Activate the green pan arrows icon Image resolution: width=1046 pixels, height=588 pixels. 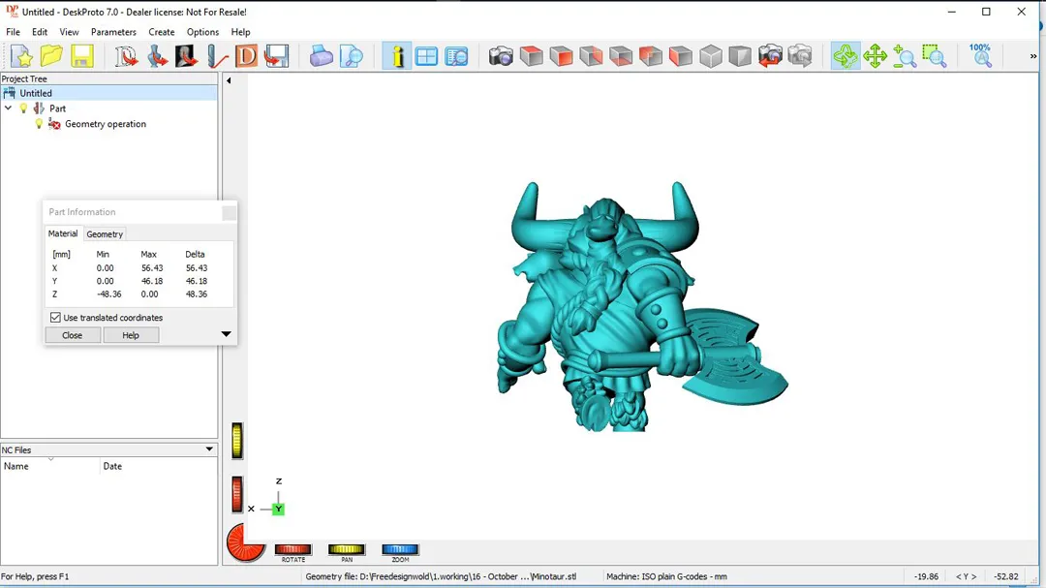pyautogui.click(x=875, y=56)
